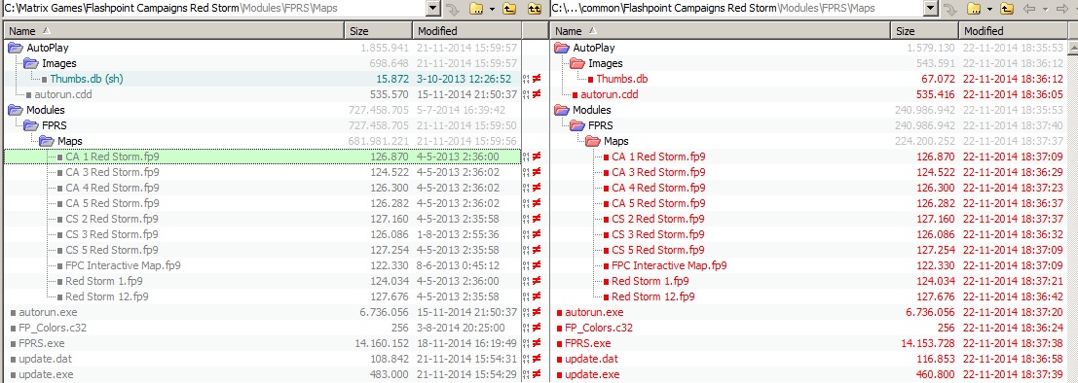
Task: Open the left path history dropdown
Action: tap(433, 9)
